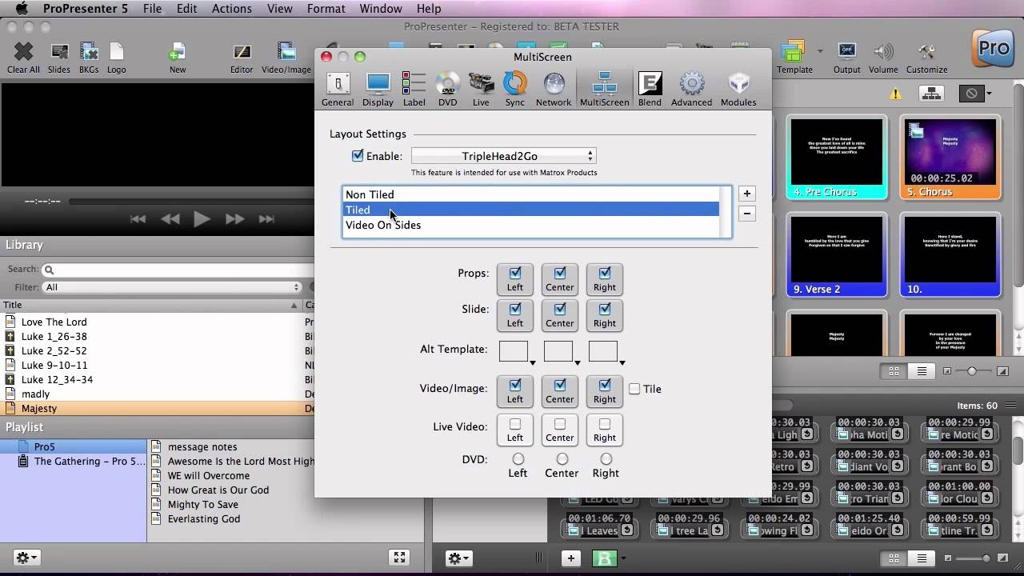Click in the Library search field
Screen dimensions: 1024x576
tap(179, 270)
